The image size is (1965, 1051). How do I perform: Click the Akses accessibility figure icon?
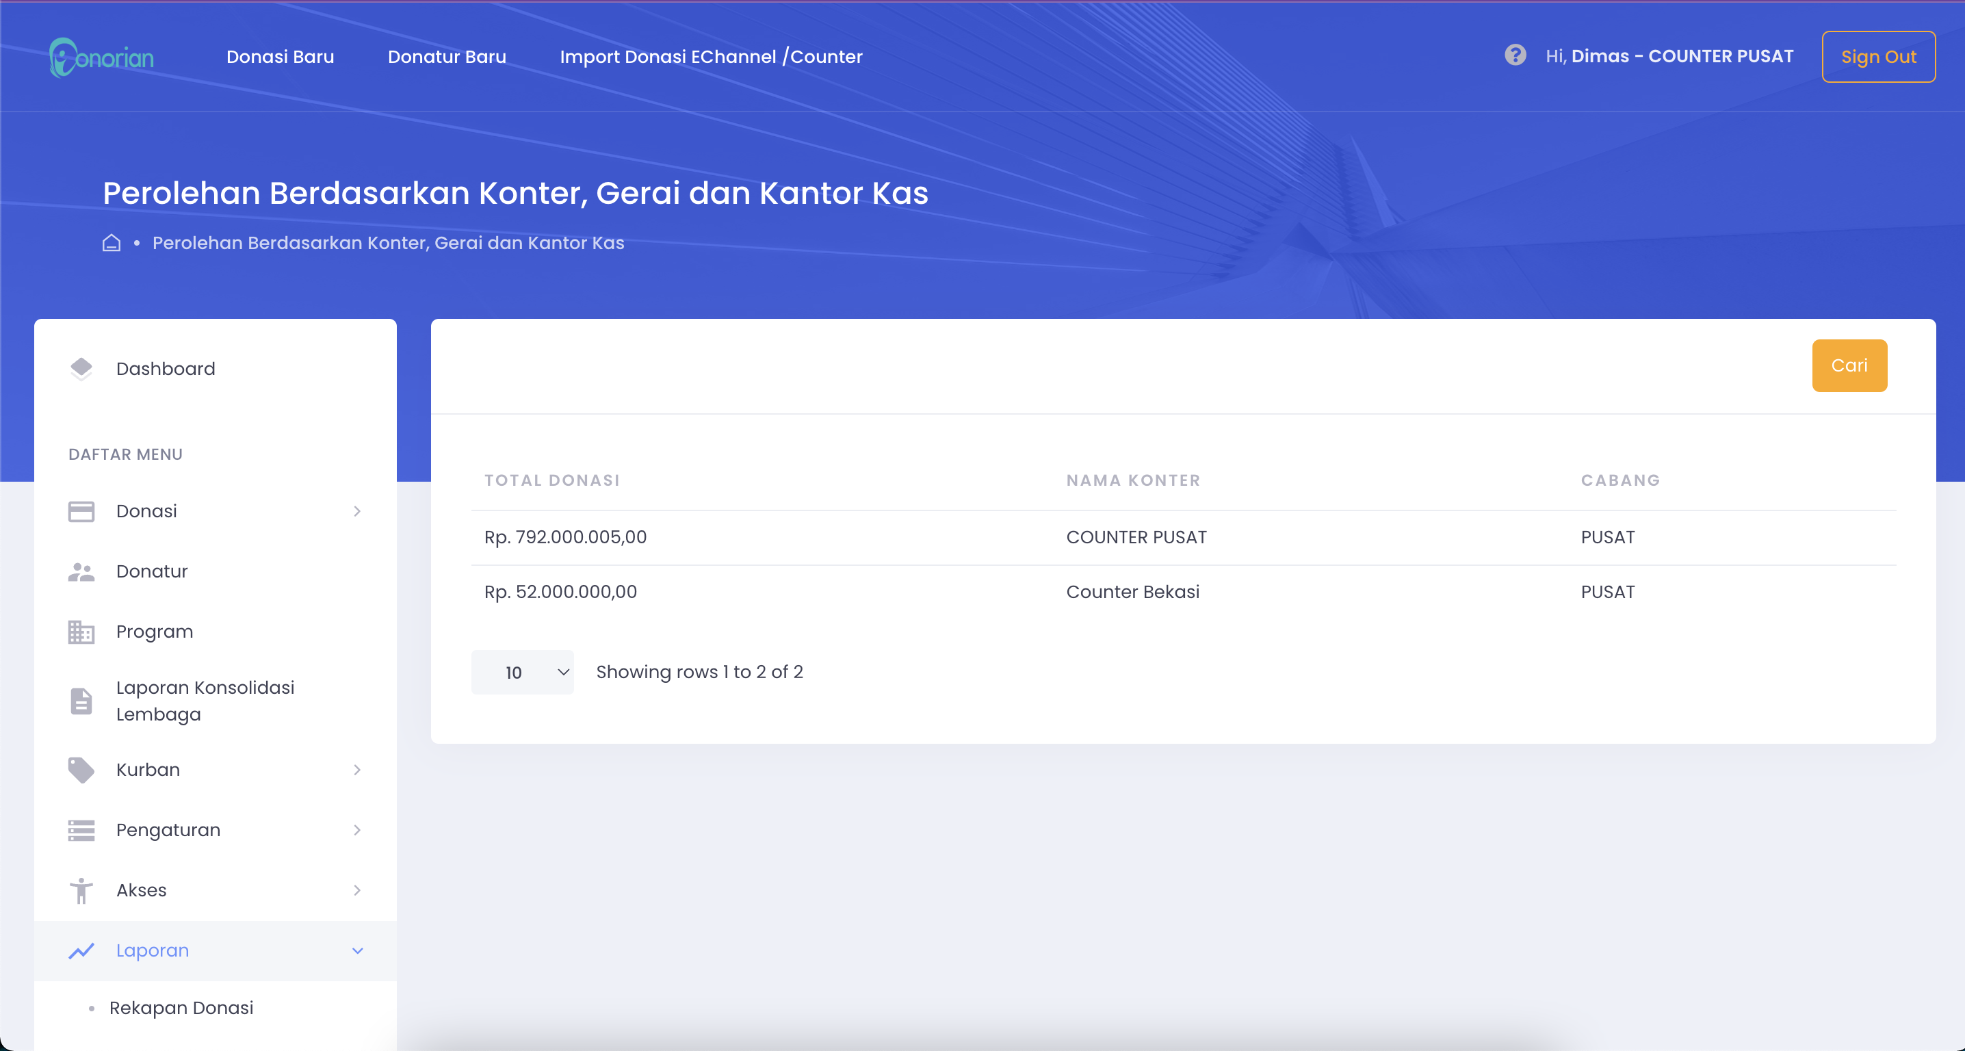[x=81, y=890]
